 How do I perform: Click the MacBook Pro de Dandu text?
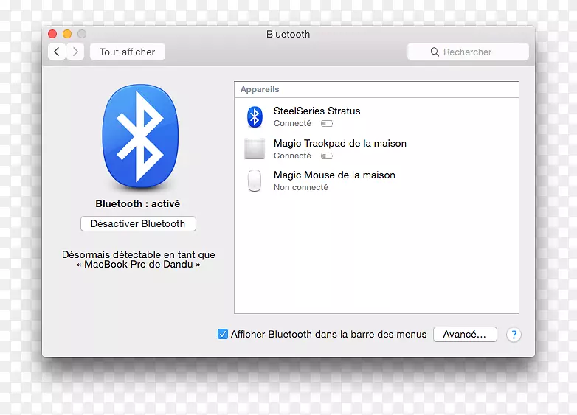pyautogui.click(x=139, y=265)
